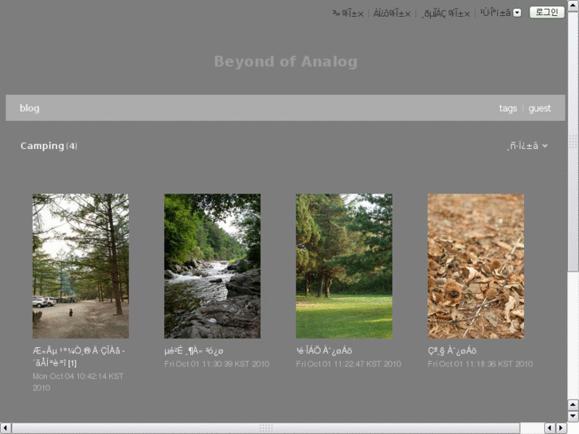Open the dropdown arrow beside the login button

coord(518,13)
